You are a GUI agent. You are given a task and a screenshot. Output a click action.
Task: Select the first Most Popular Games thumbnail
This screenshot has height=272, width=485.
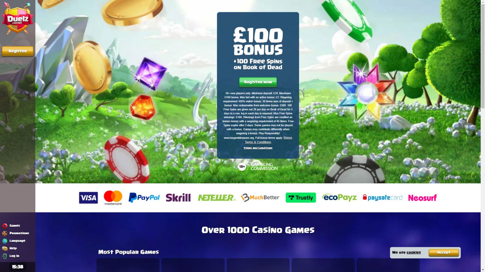point(128,265)
